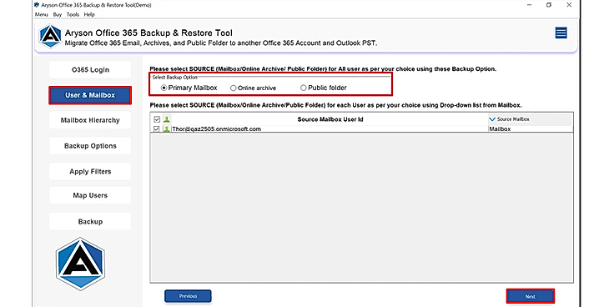Click the user icon beside Thor@qaz2505

[167, 128]
